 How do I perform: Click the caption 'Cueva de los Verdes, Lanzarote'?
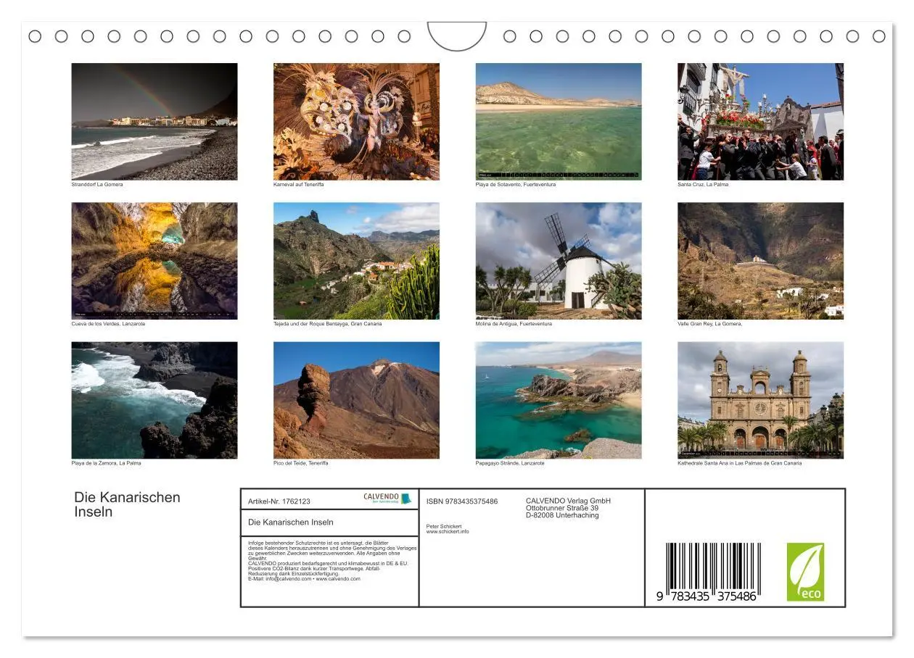pyautogui.click(x=108, y=324)
